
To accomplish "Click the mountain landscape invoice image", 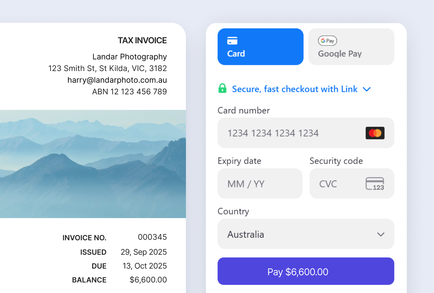I will pos(93,164).
